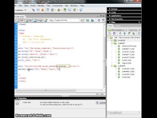Open the Images icon dropdown arrow
This screenshot has height=118, width=157.
[x=55, y=10]
